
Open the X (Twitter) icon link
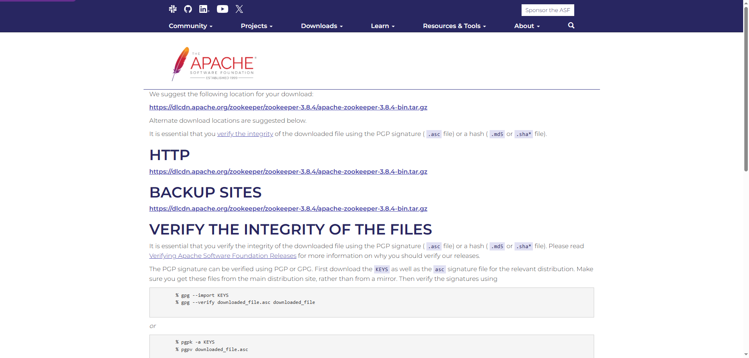pyautogui.click(x=240, y=9)
